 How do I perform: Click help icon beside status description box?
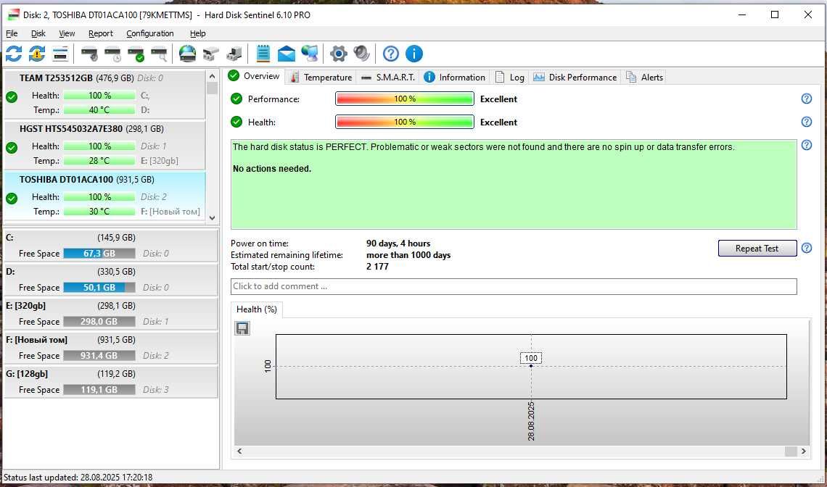(807, 145)
